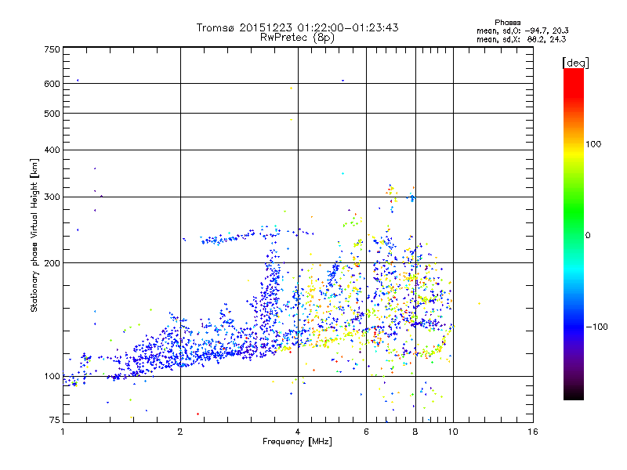Click the y-axis tick label '75'

[55, 419]
